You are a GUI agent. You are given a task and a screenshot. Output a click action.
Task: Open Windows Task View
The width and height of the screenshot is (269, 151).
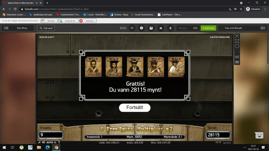12,147
